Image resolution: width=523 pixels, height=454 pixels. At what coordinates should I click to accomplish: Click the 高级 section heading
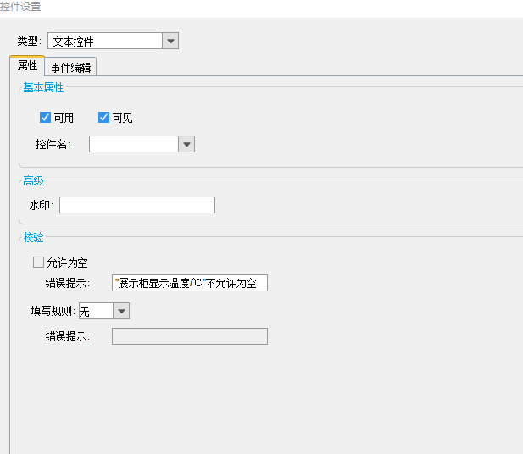tap(33, 181)
